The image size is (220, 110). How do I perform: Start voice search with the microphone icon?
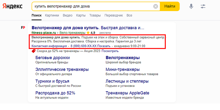191,6
